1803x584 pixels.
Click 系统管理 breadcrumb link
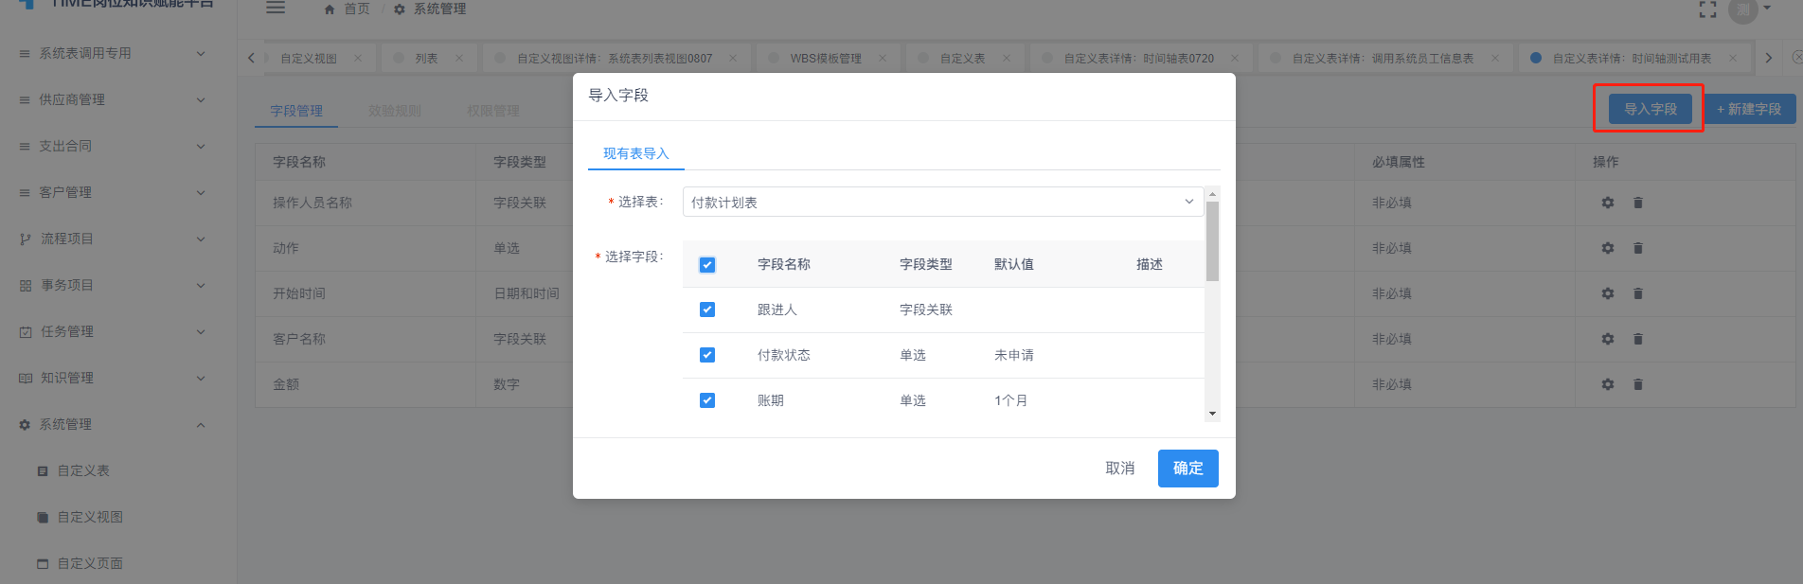click(x=439, y=9)
